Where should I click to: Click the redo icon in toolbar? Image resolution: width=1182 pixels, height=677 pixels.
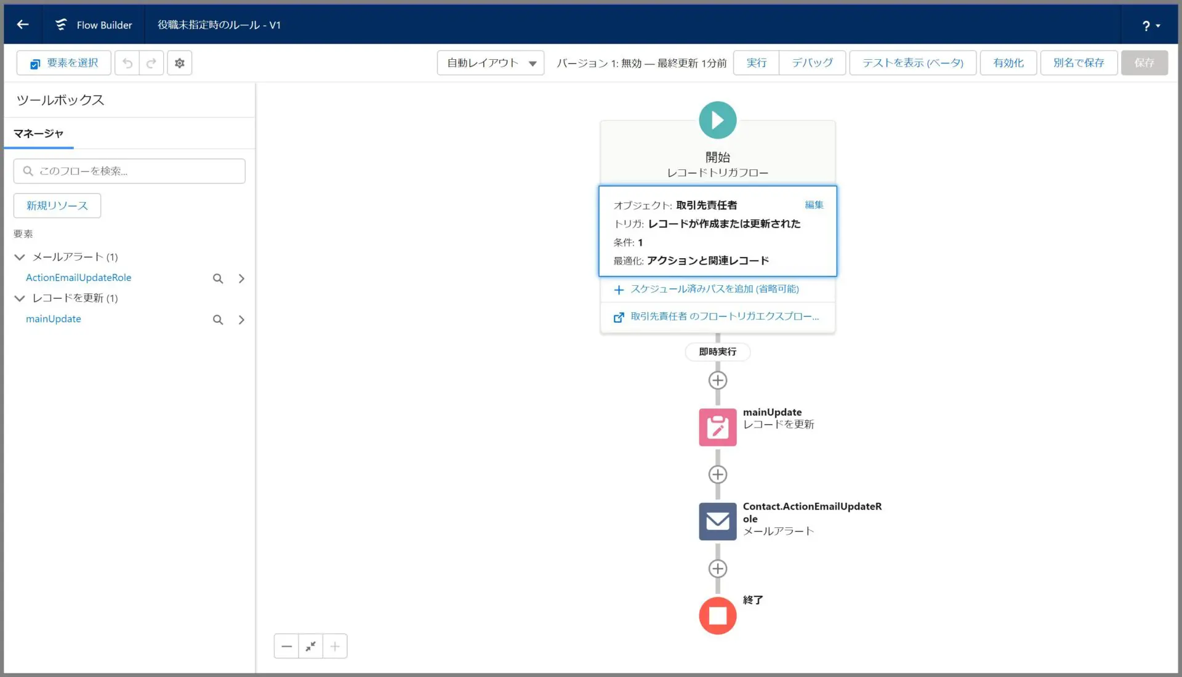point(151,63)
